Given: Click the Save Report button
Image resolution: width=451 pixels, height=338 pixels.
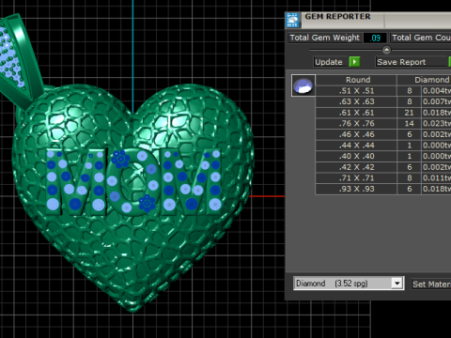Looking at the screenshot, I should [411, 62].
